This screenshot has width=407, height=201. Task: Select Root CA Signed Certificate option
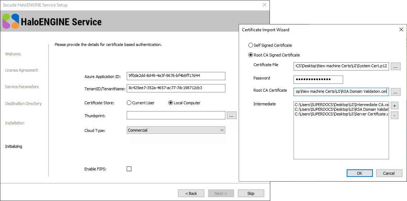pos(251,55)
